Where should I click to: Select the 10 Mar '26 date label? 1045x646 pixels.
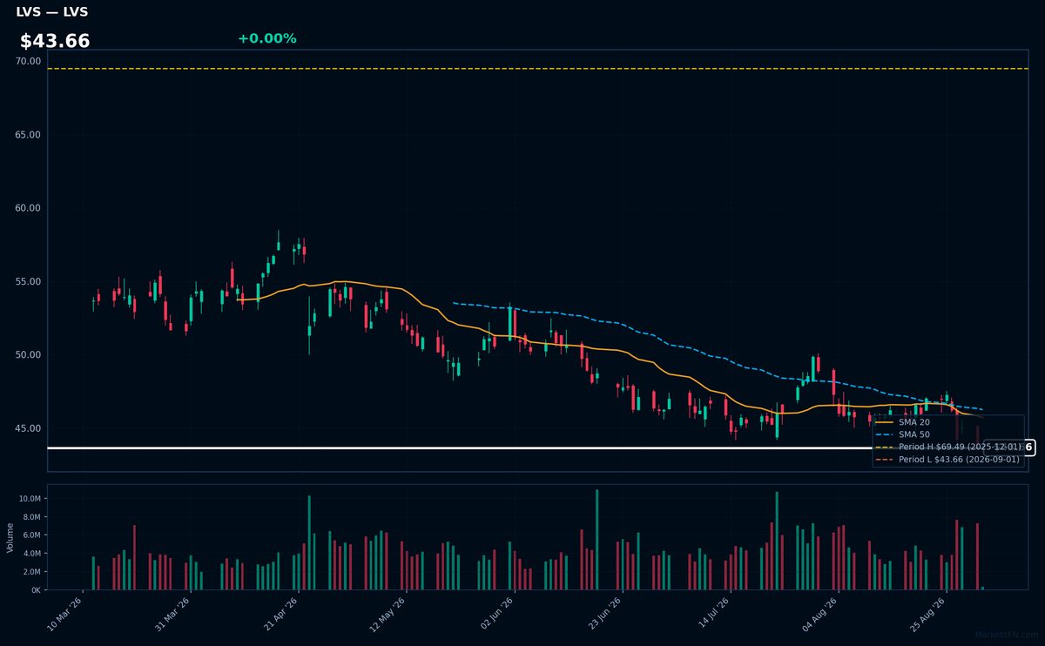click(65, 613)
